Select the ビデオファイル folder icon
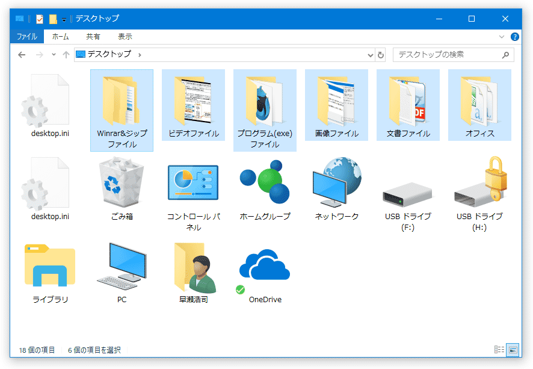Viewport: 533px width, 369px height. point(193,101)
